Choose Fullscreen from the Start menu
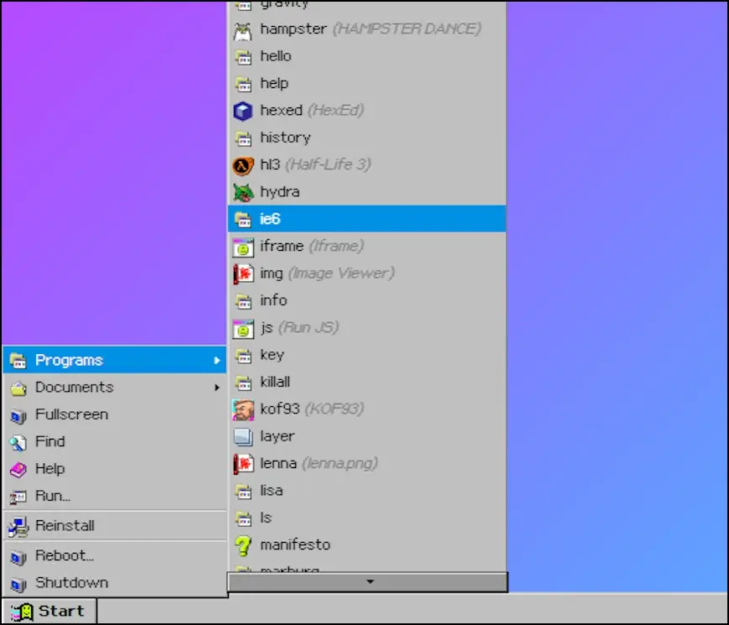The image size is (729, 625). pyautogui.click(x=71, y=414)
